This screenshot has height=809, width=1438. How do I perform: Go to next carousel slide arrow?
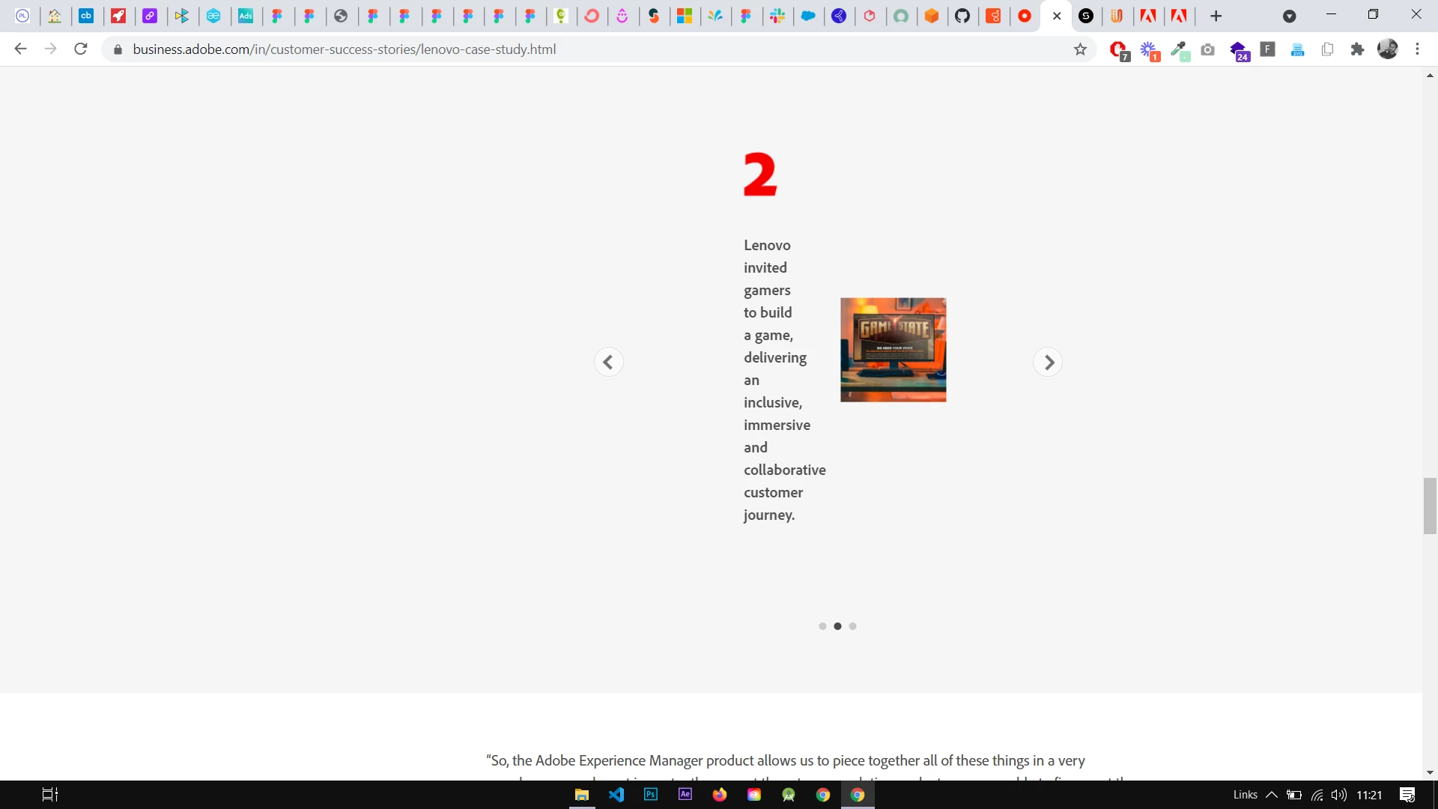point(1048,363)
